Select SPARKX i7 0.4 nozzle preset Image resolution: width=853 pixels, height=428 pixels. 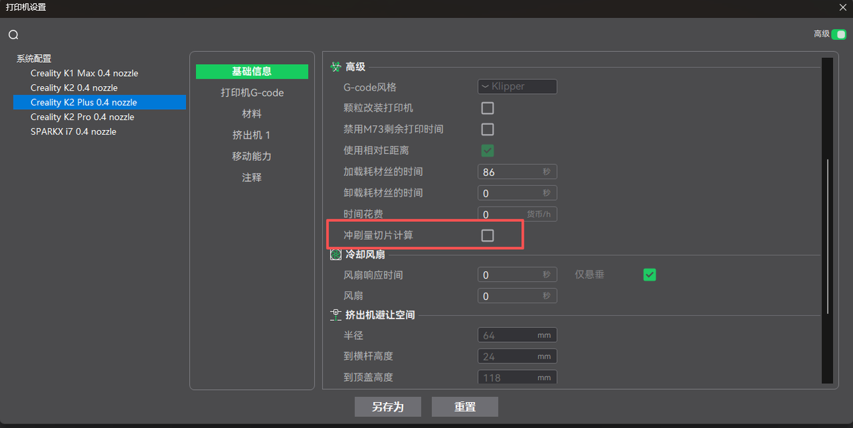pyautogui.click(x=73, y=132)
